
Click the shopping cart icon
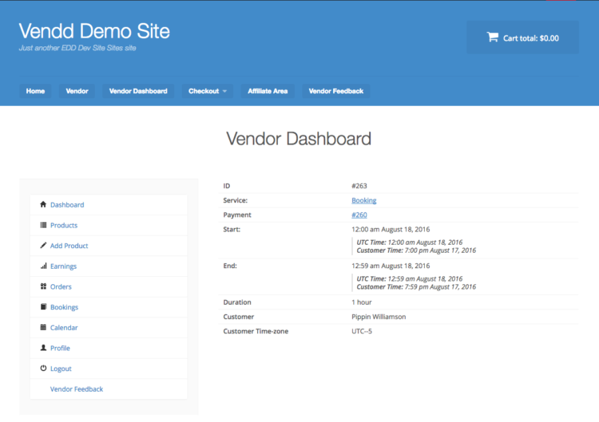(x=493, y=37)
